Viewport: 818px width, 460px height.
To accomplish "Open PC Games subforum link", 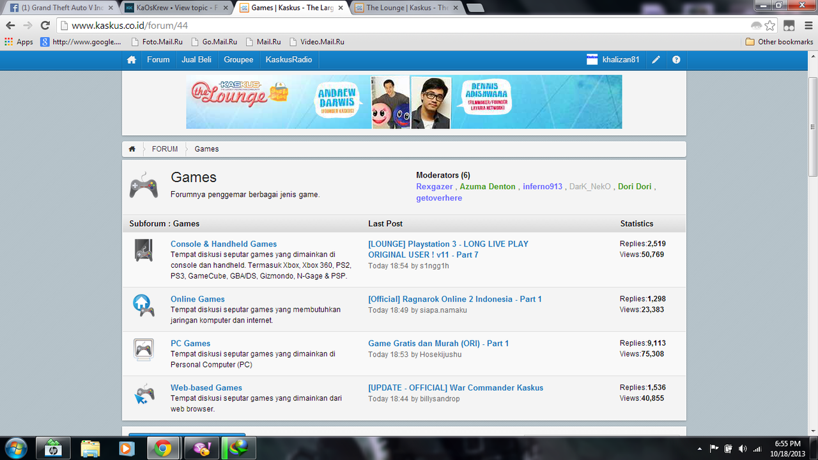I will pyautogui.click(x=190, y=343).
